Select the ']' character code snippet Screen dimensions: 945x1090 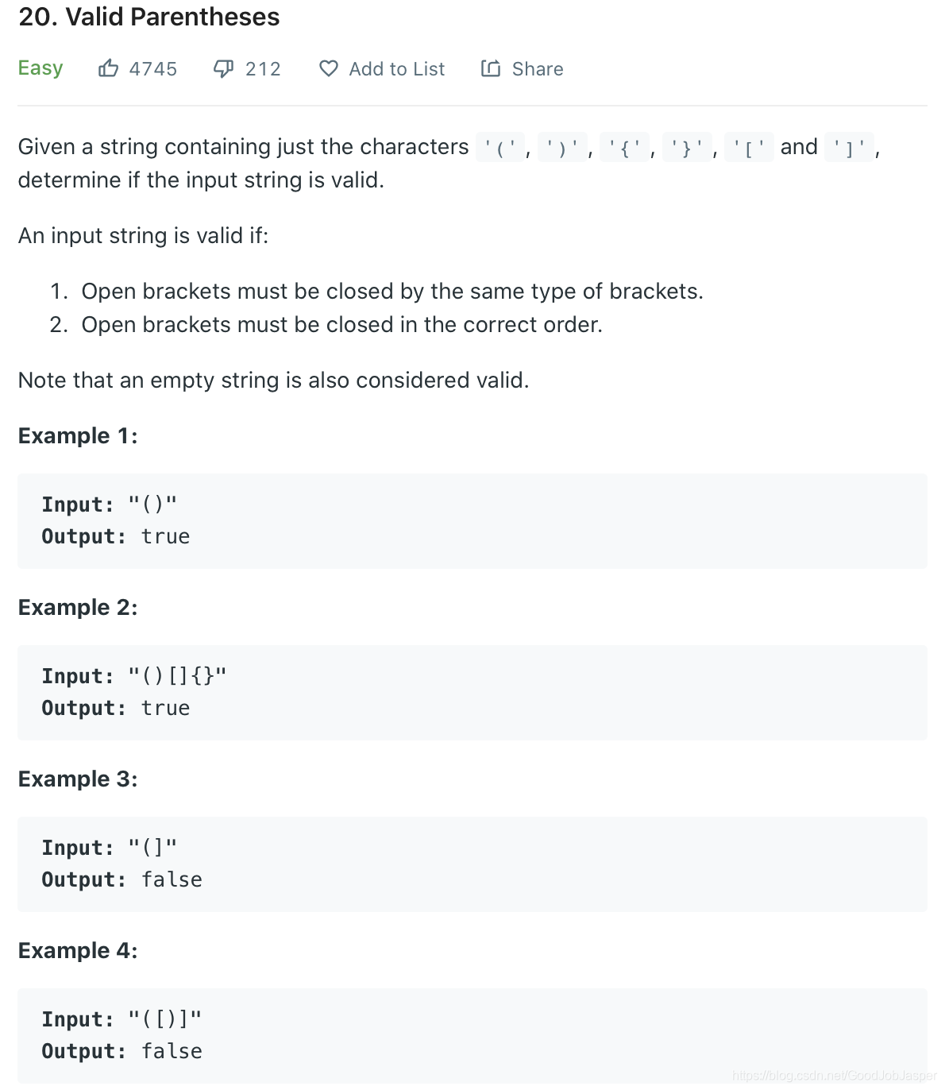click(x=849, y=147)
